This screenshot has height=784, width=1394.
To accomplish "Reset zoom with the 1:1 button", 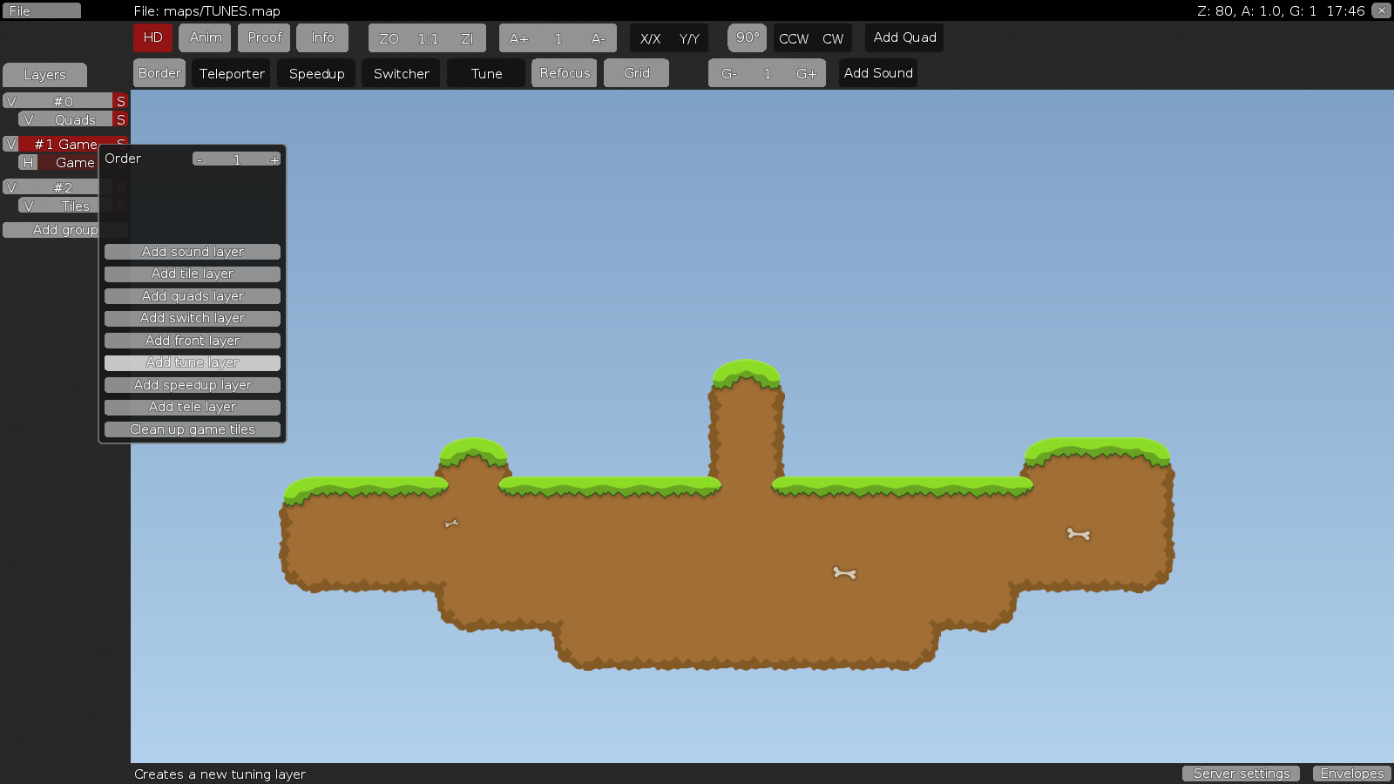I will click(428, 38).
